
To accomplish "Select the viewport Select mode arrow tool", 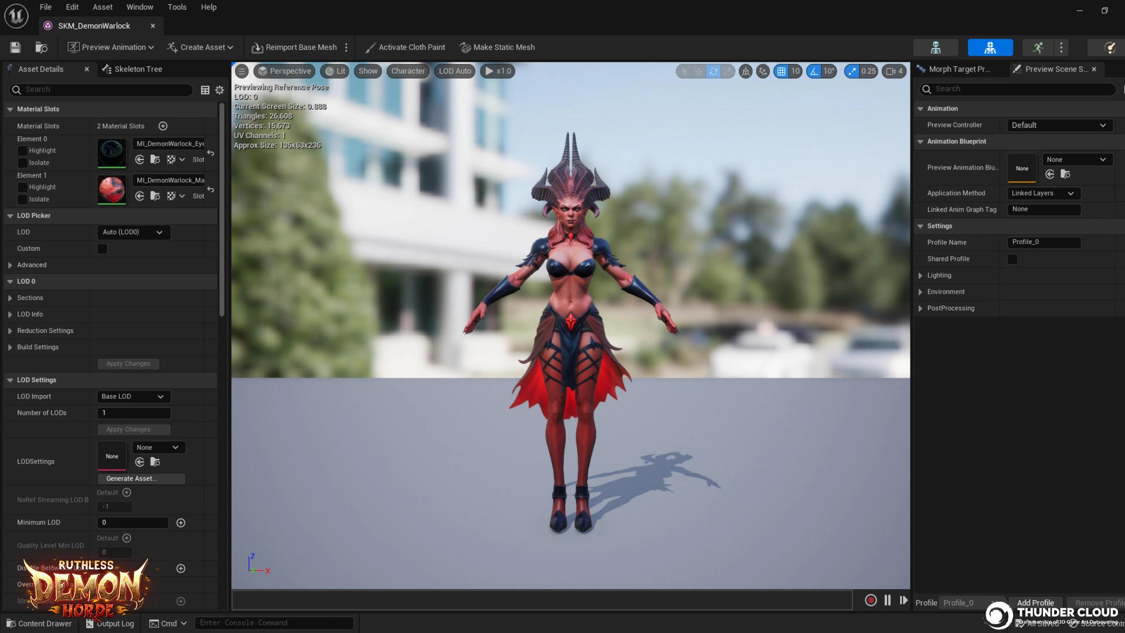I will (x=684, y=72).
